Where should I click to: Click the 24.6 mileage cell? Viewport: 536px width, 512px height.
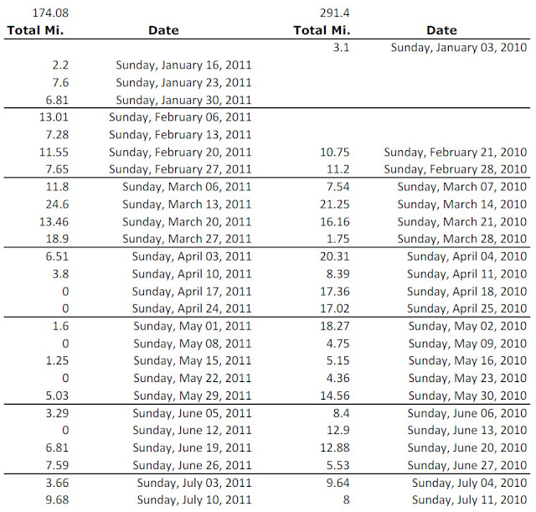click(57, 204)
